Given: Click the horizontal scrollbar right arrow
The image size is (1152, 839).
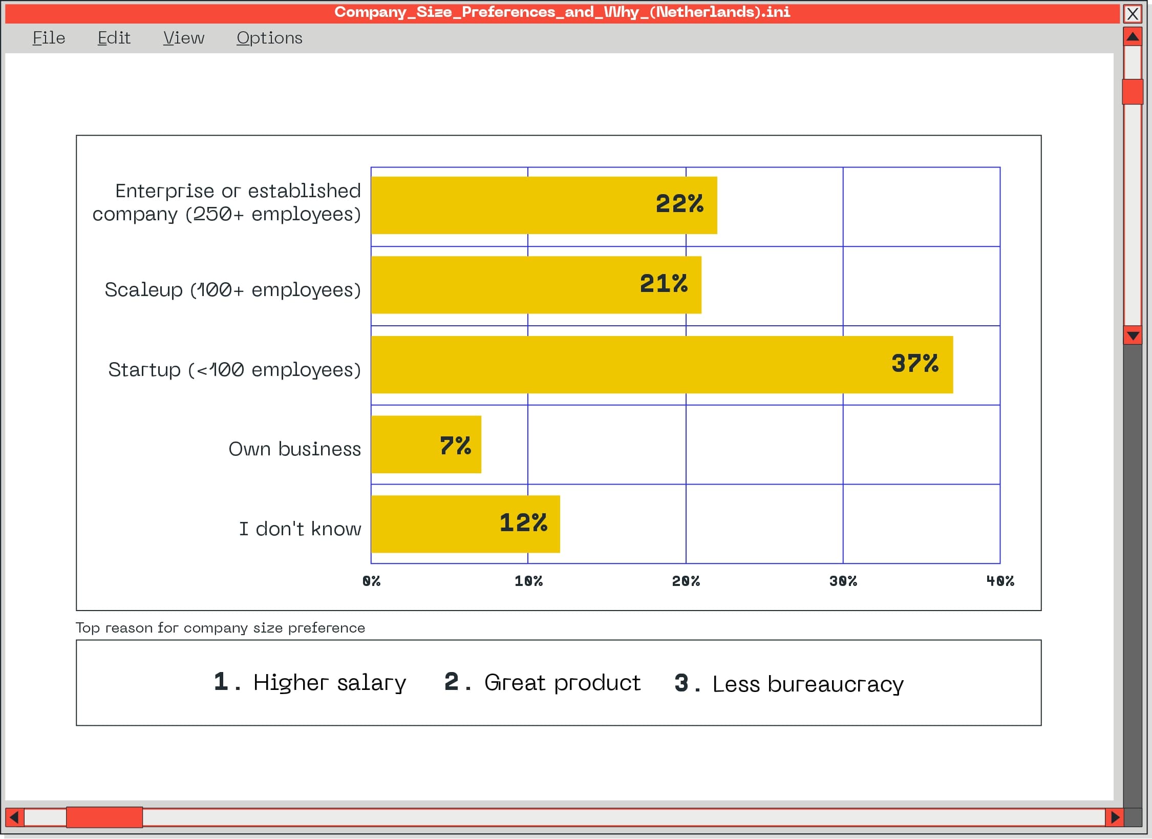Looking at the screenshot, I should point(1114,817).
